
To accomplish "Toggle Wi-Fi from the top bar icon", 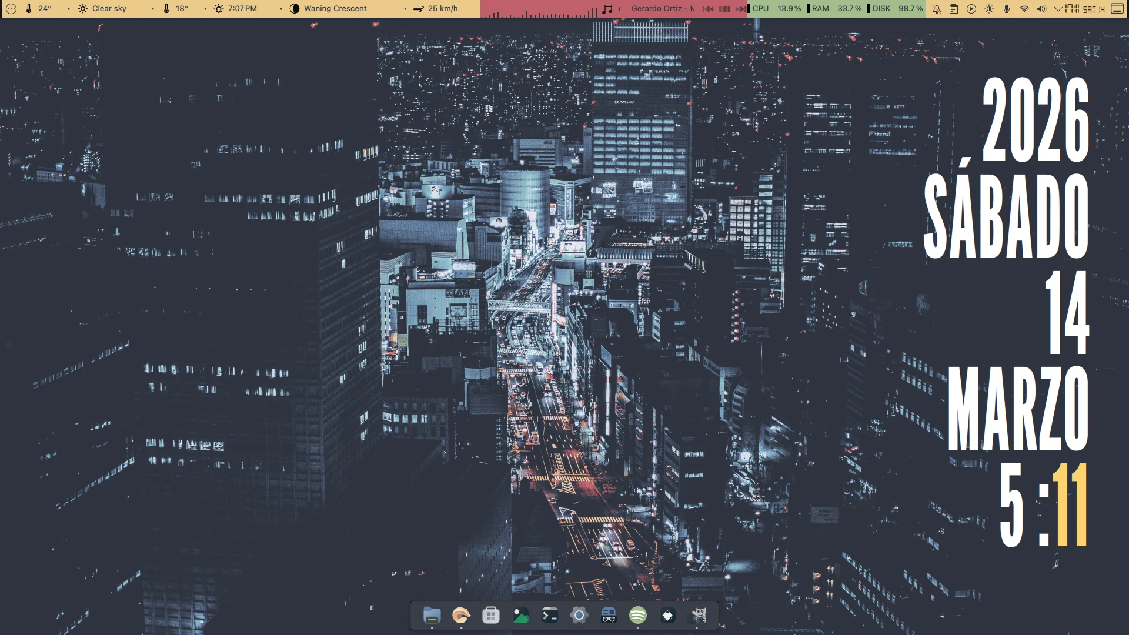I will click(x=1024, y=9).
